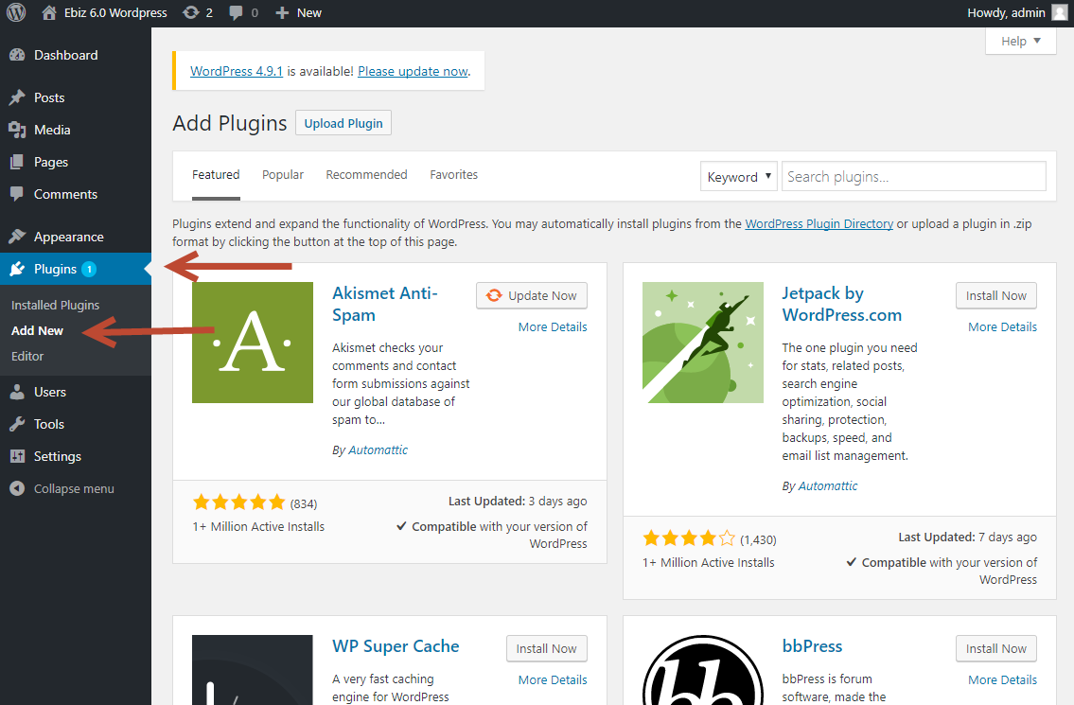This screenshot has width=1074, height=705.
Task: Click the Automattic author link under Akismet
Action: [x=379, y=449]
